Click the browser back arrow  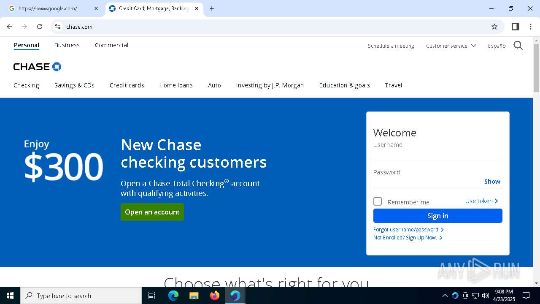tap(9, 27)
